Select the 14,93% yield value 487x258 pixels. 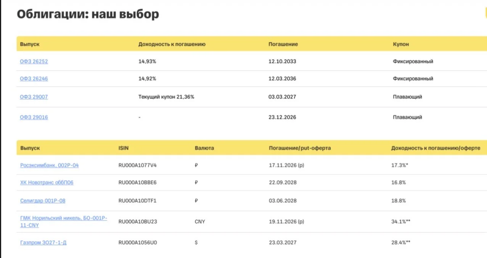(147, 61)
